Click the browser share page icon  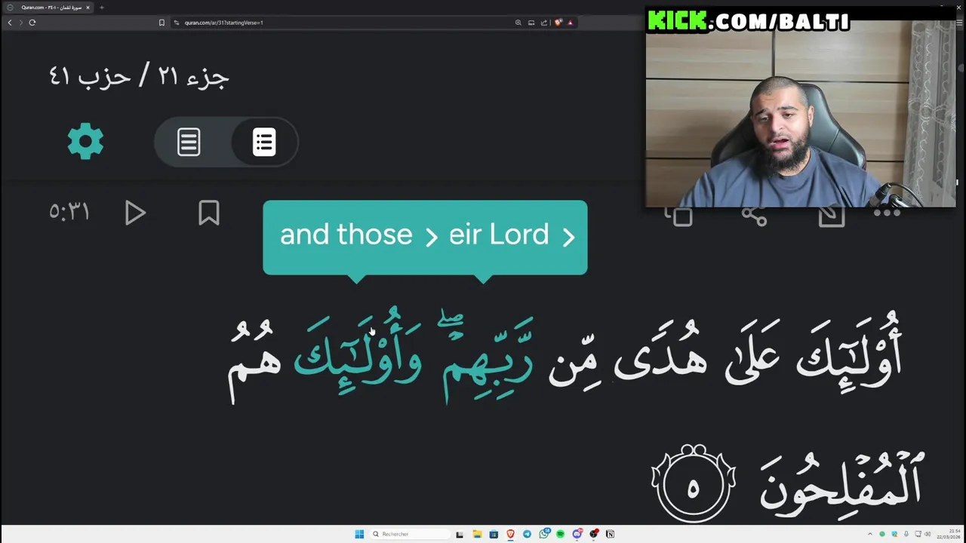(x=544, y=23)
